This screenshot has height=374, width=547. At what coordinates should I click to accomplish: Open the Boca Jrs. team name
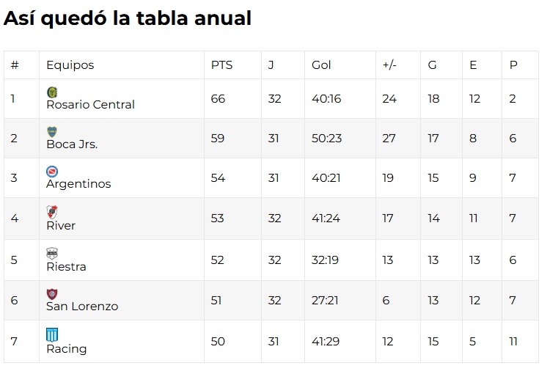coord(72,144)
